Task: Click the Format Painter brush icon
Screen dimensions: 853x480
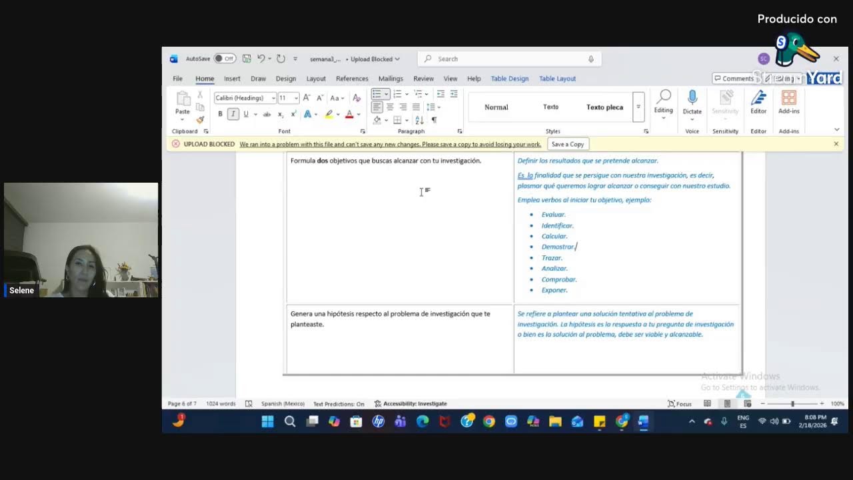Action: pos(200,119)
